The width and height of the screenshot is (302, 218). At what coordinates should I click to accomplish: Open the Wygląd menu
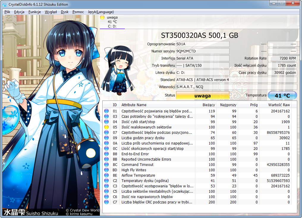51,12
